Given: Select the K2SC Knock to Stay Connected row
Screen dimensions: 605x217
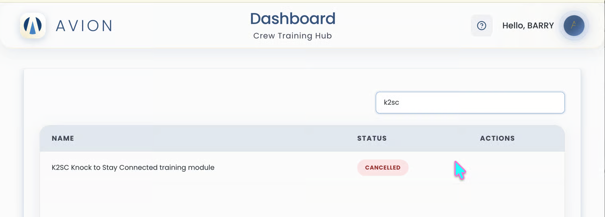Looking at the screenshot, I should click(x=302, y=168).
